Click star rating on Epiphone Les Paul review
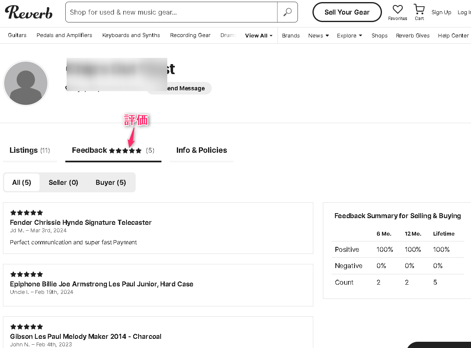Screen dimensions: 471x348 point(27,274)
